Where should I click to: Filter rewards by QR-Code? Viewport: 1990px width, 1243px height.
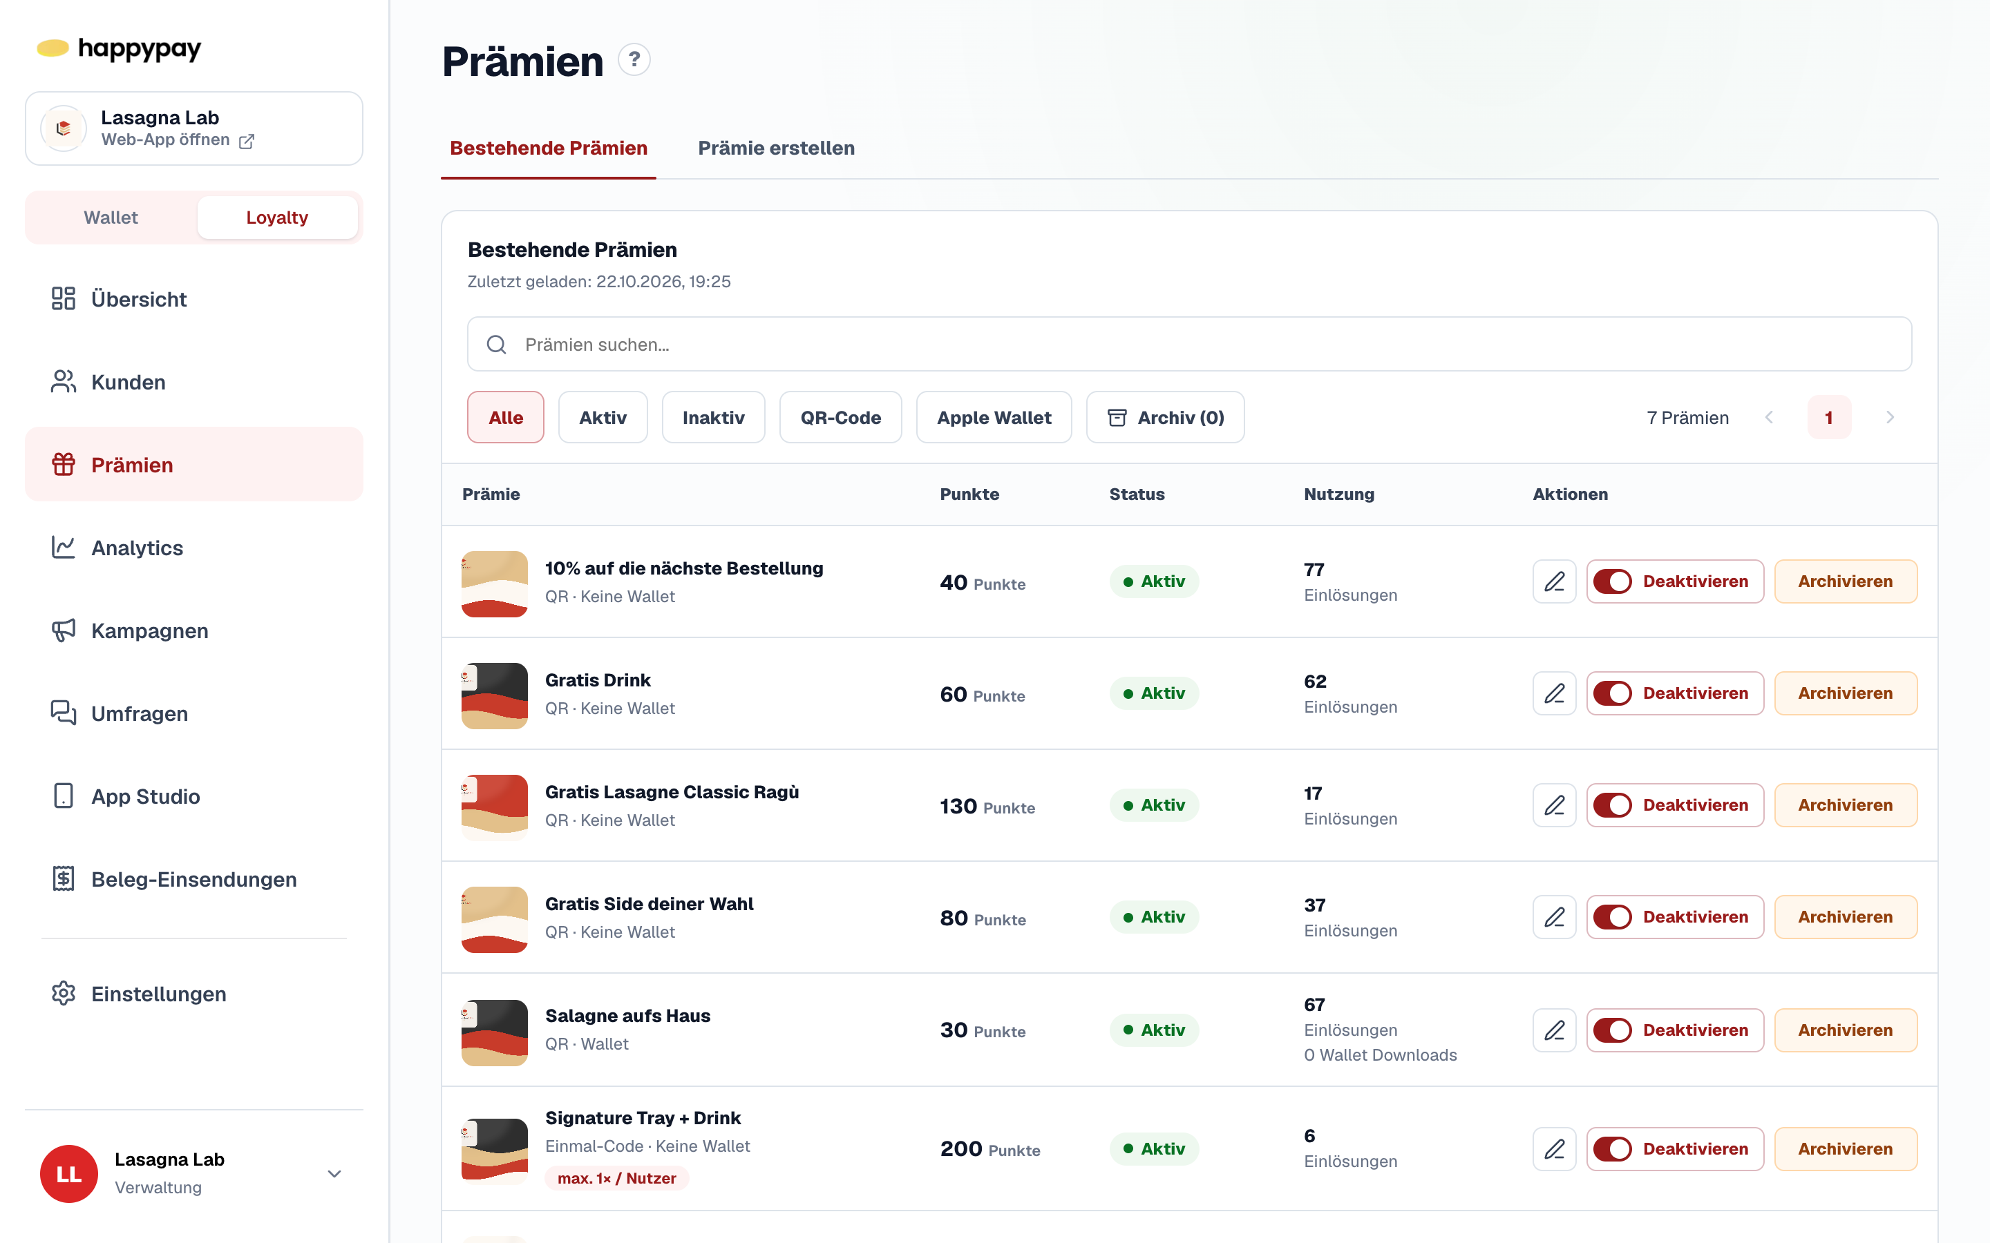[840, 418]
